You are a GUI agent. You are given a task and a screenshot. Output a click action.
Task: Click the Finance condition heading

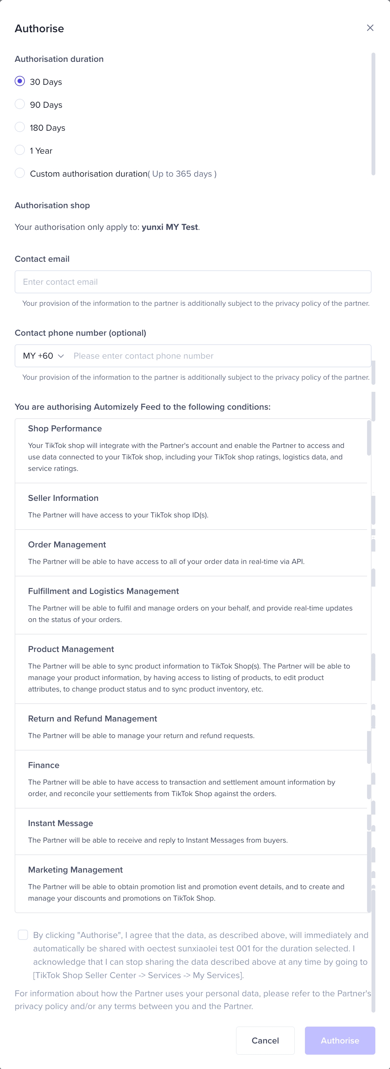pyautogui.click(x=44, y=765)
